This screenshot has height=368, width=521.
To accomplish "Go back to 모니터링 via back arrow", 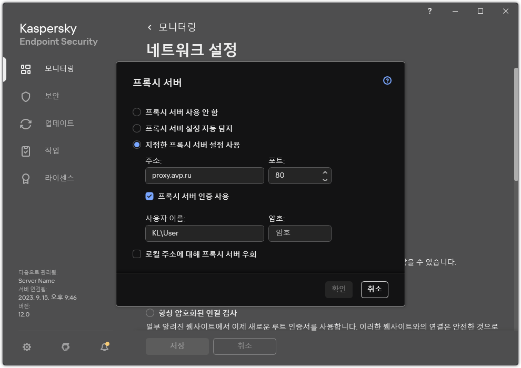I will pyautogui.click(x=149, y=27).
